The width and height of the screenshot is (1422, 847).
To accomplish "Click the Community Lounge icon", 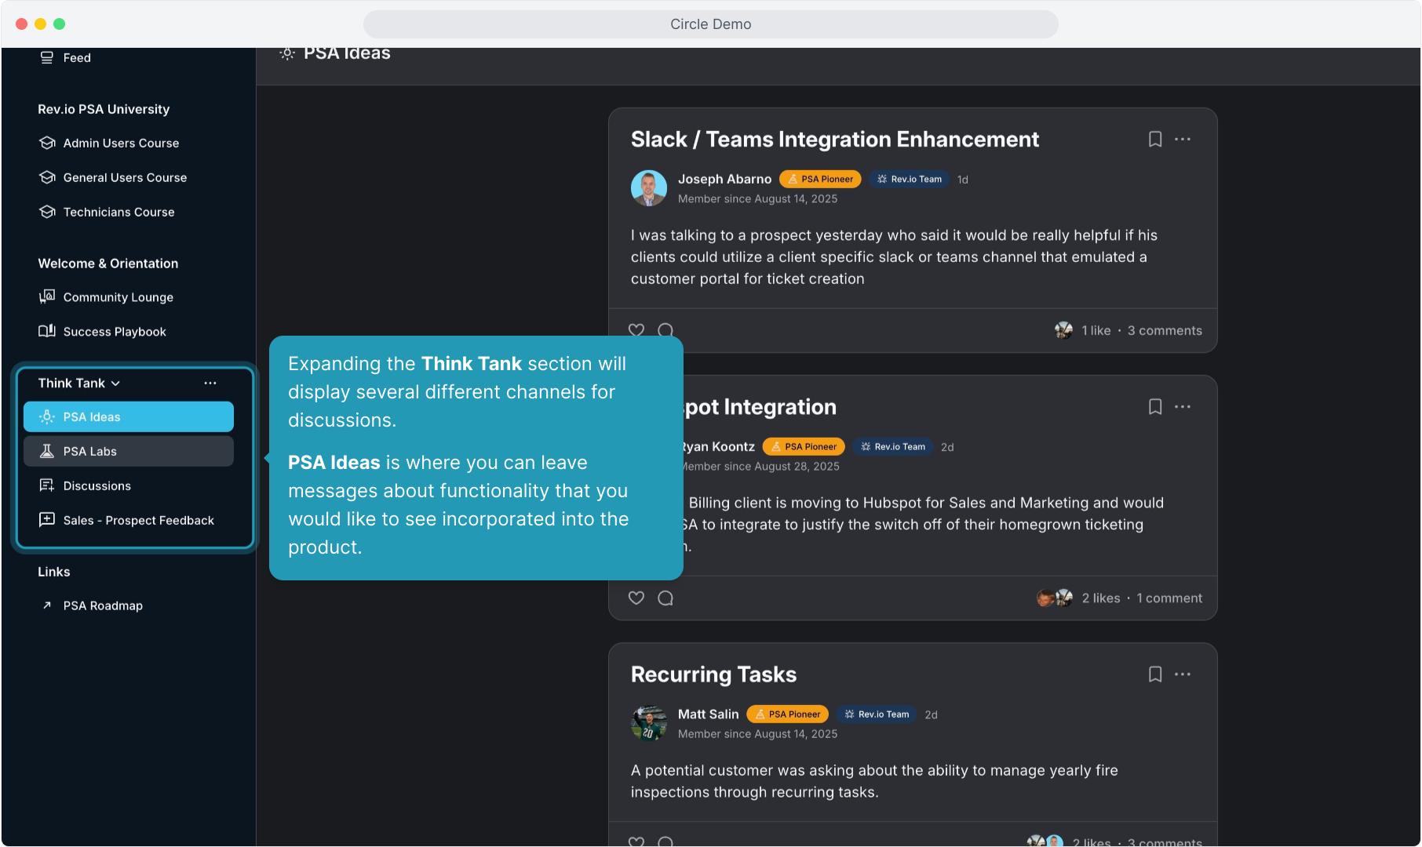I will click(x=47, y=296).
